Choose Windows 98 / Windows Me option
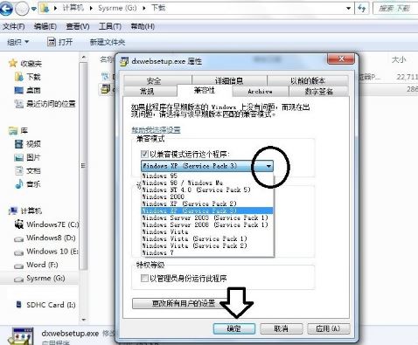The image size is (418, 345). tap(207, 183)
